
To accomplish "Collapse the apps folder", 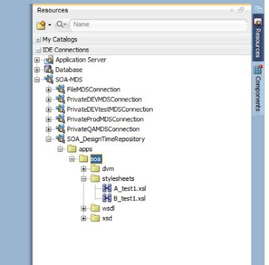I will 61,149.
